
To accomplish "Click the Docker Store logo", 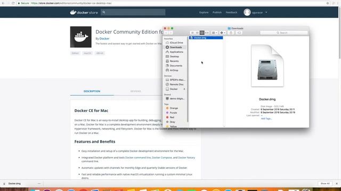I will pos(84,12).
